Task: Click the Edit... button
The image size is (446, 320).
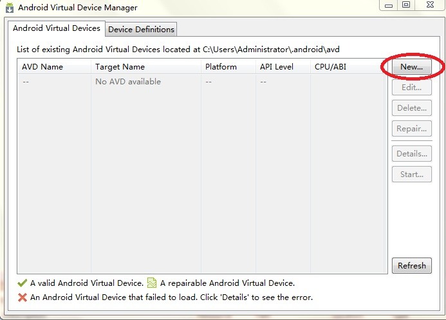Action: pyautogui.click(x=412, y=88)
